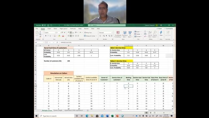Open the File tab

click(x=37, y=29)
